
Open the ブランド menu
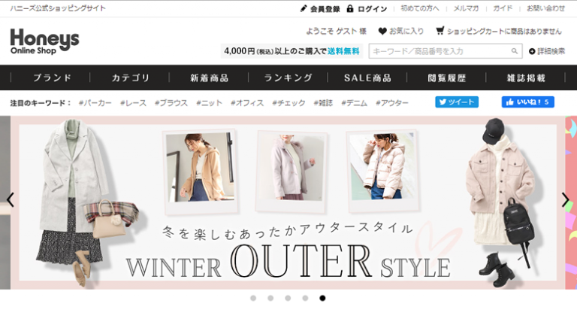[52, 77]
